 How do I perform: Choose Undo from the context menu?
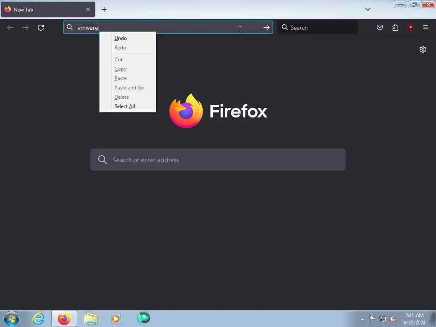click(x=128, y=38)
